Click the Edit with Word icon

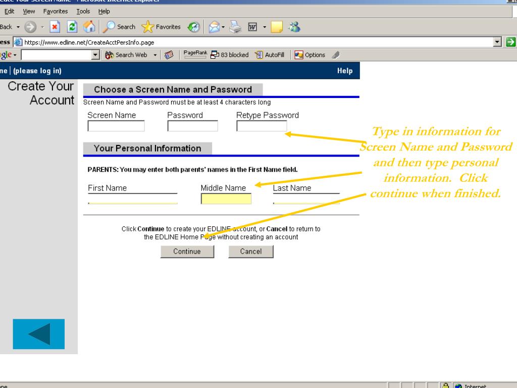pos(252,27)
